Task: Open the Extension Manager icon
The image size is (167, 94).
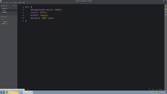Action: (x=166, y=9)
